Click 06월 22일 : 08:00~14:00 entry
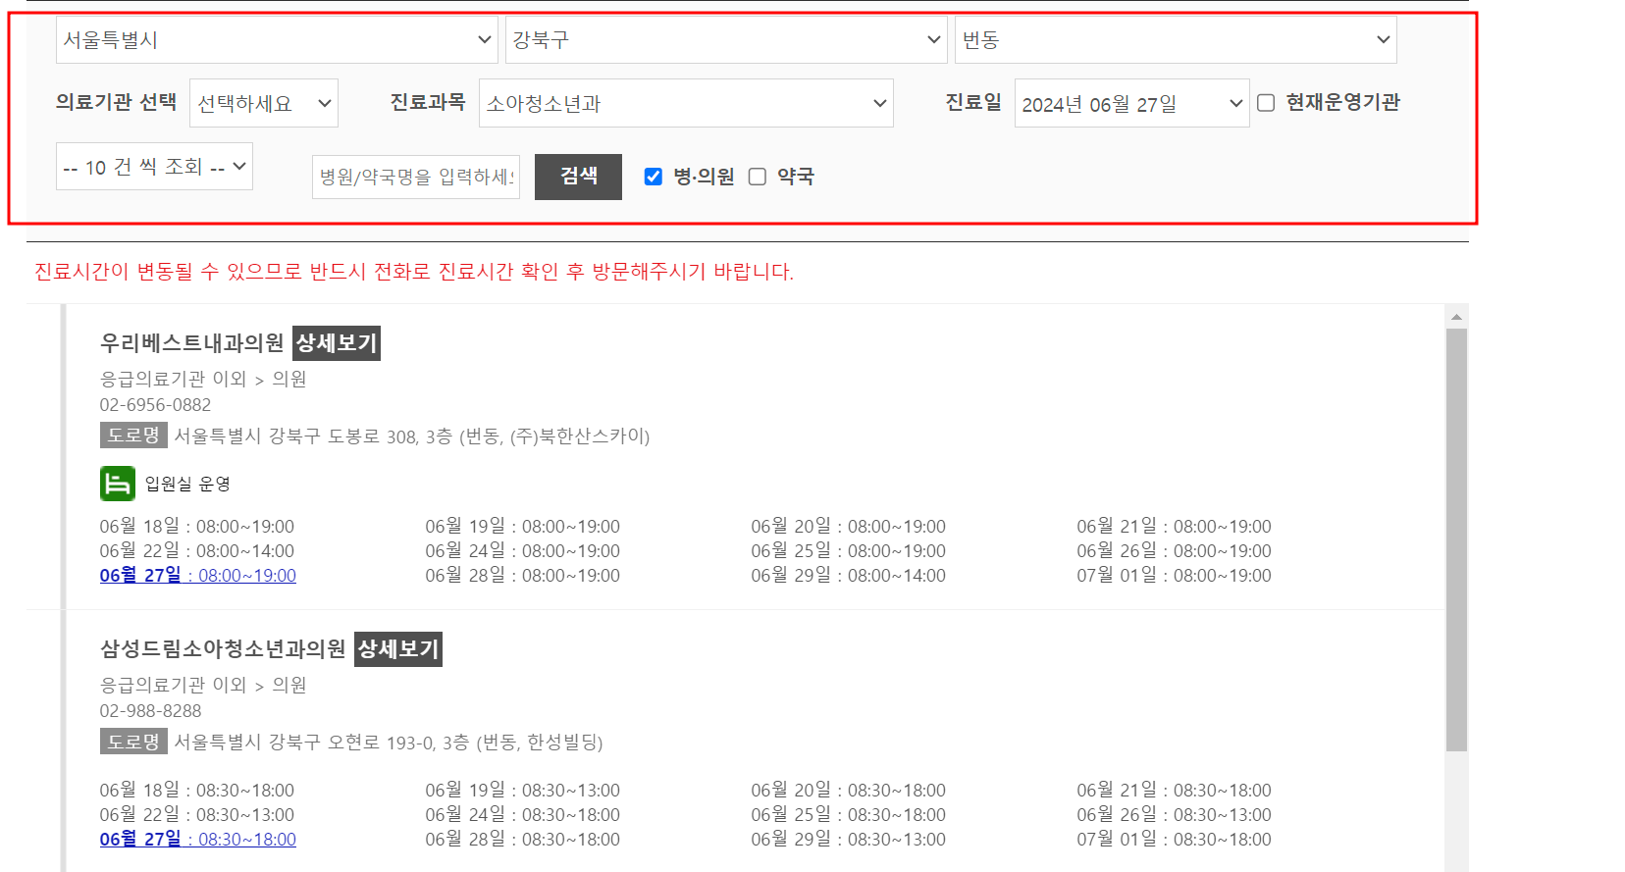The width and height of the screenshot is (1625, 872). click(197, 551)
